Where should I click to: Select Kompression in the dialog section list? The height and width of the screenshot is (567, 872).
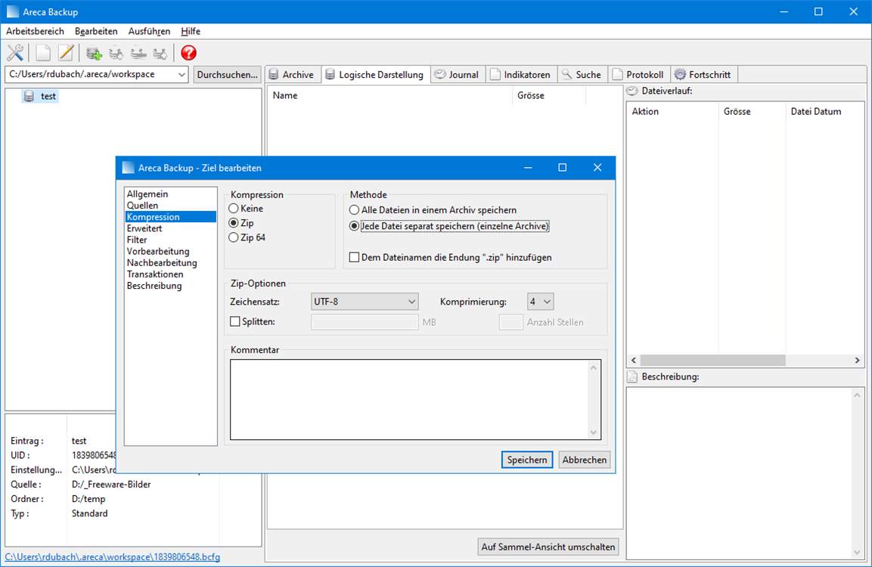(170, 217)
